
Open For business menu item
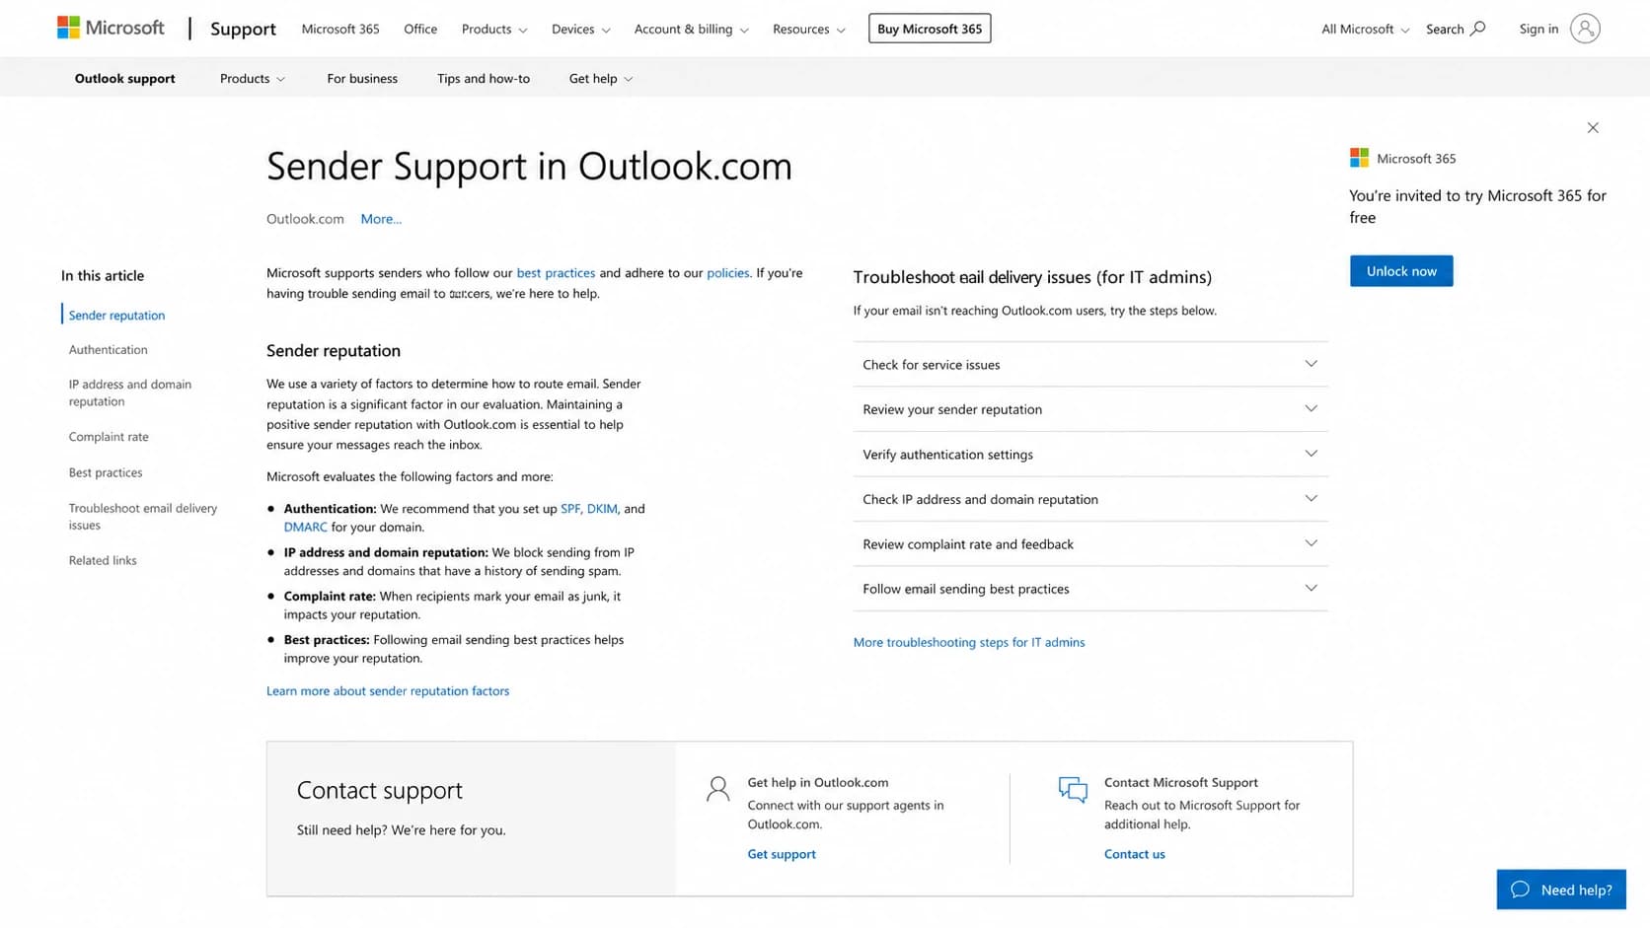362,78
